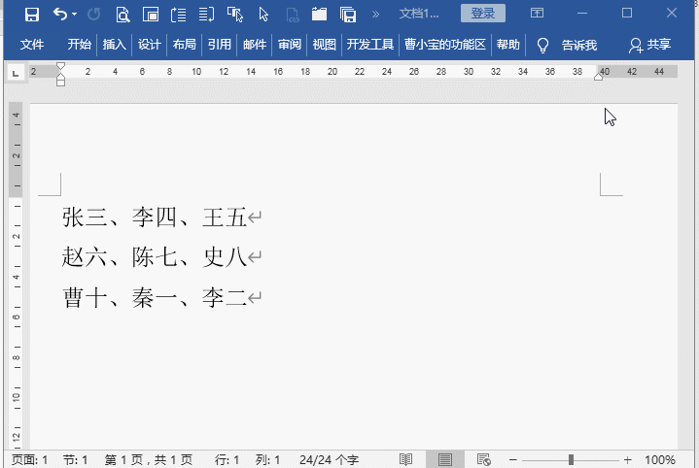This screenshot has width=699, height=468.
Task: Click the Save All stacked disks icon
Action: point(348,15)
